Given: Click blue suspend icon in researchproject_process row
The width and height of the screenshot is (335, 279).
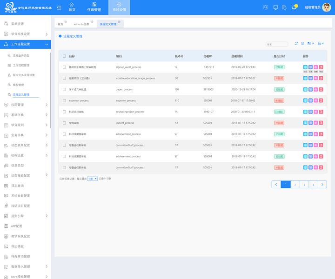Looking at the screenshot, I should [305, 112].
